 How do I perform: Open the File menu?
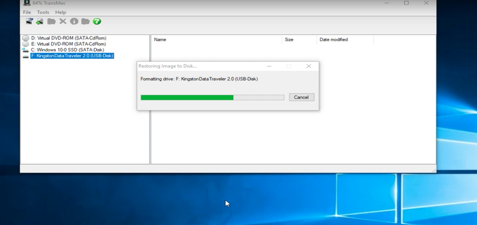pyautogui.click(x=27, y=12)
